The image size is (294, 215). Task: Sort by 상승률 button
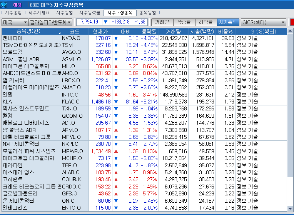click(184, 22)
